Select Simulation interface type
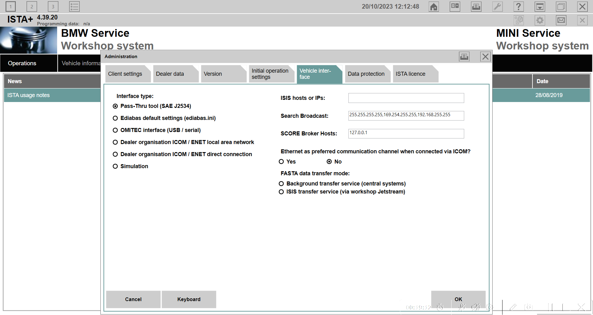This screenshot has width=593, height=315. click(x=115, y=166)
